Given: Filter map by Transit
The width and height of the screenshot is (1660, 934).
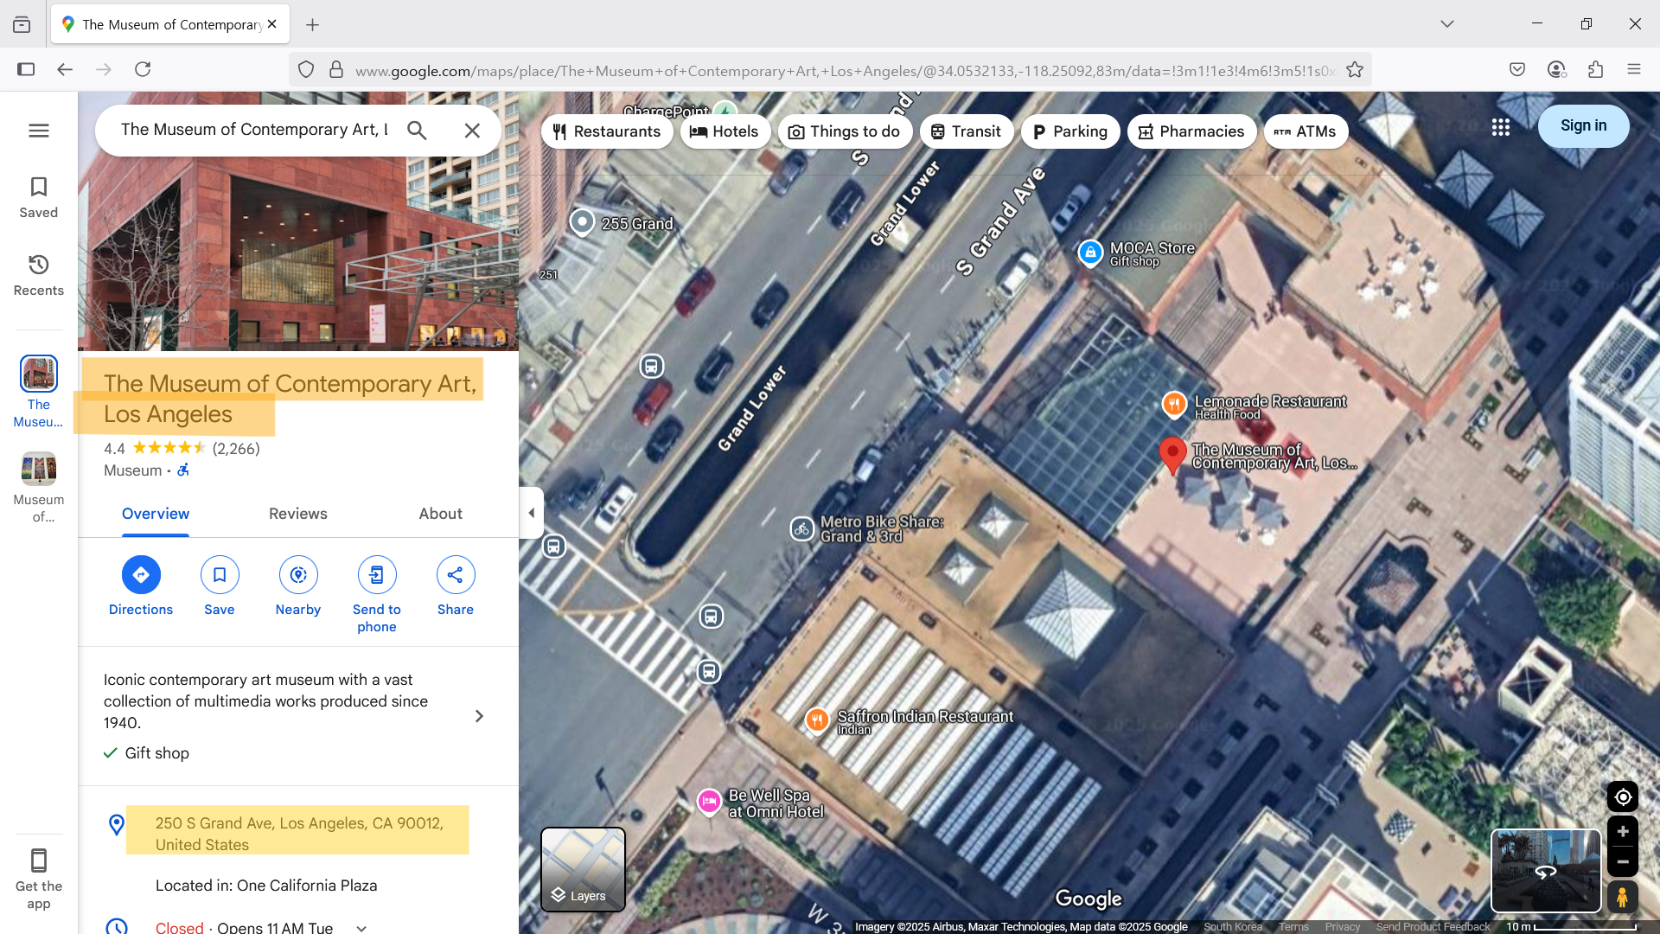Looking at the screenshot, I should pyautogui.click(x=967, y=131).
